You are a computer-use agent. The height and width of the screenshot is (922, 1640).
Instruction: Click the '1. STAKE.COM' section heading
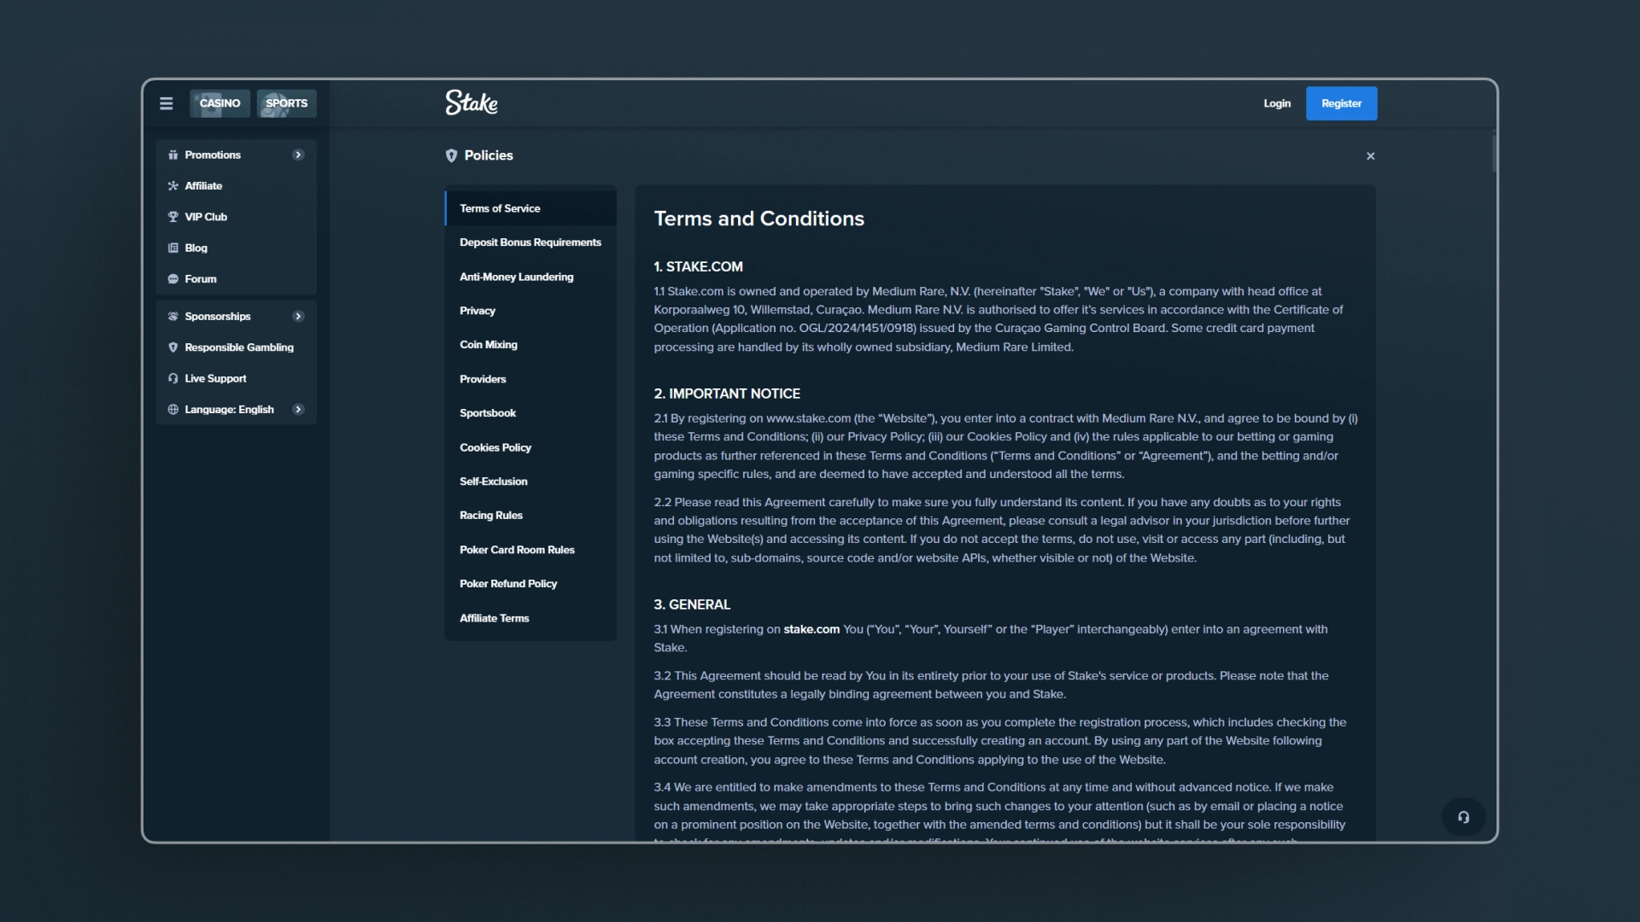698,266
